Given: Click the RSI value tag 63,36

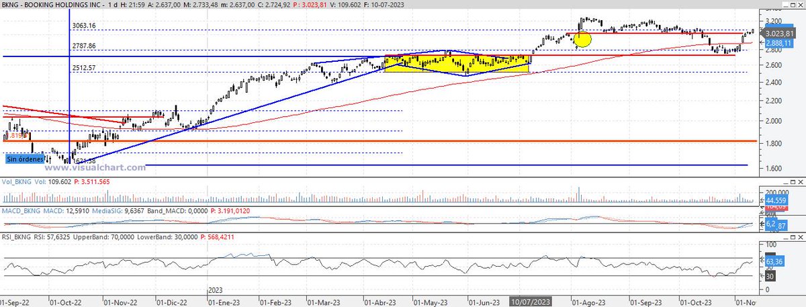Looking at the screenshot, I should point(774,261).
